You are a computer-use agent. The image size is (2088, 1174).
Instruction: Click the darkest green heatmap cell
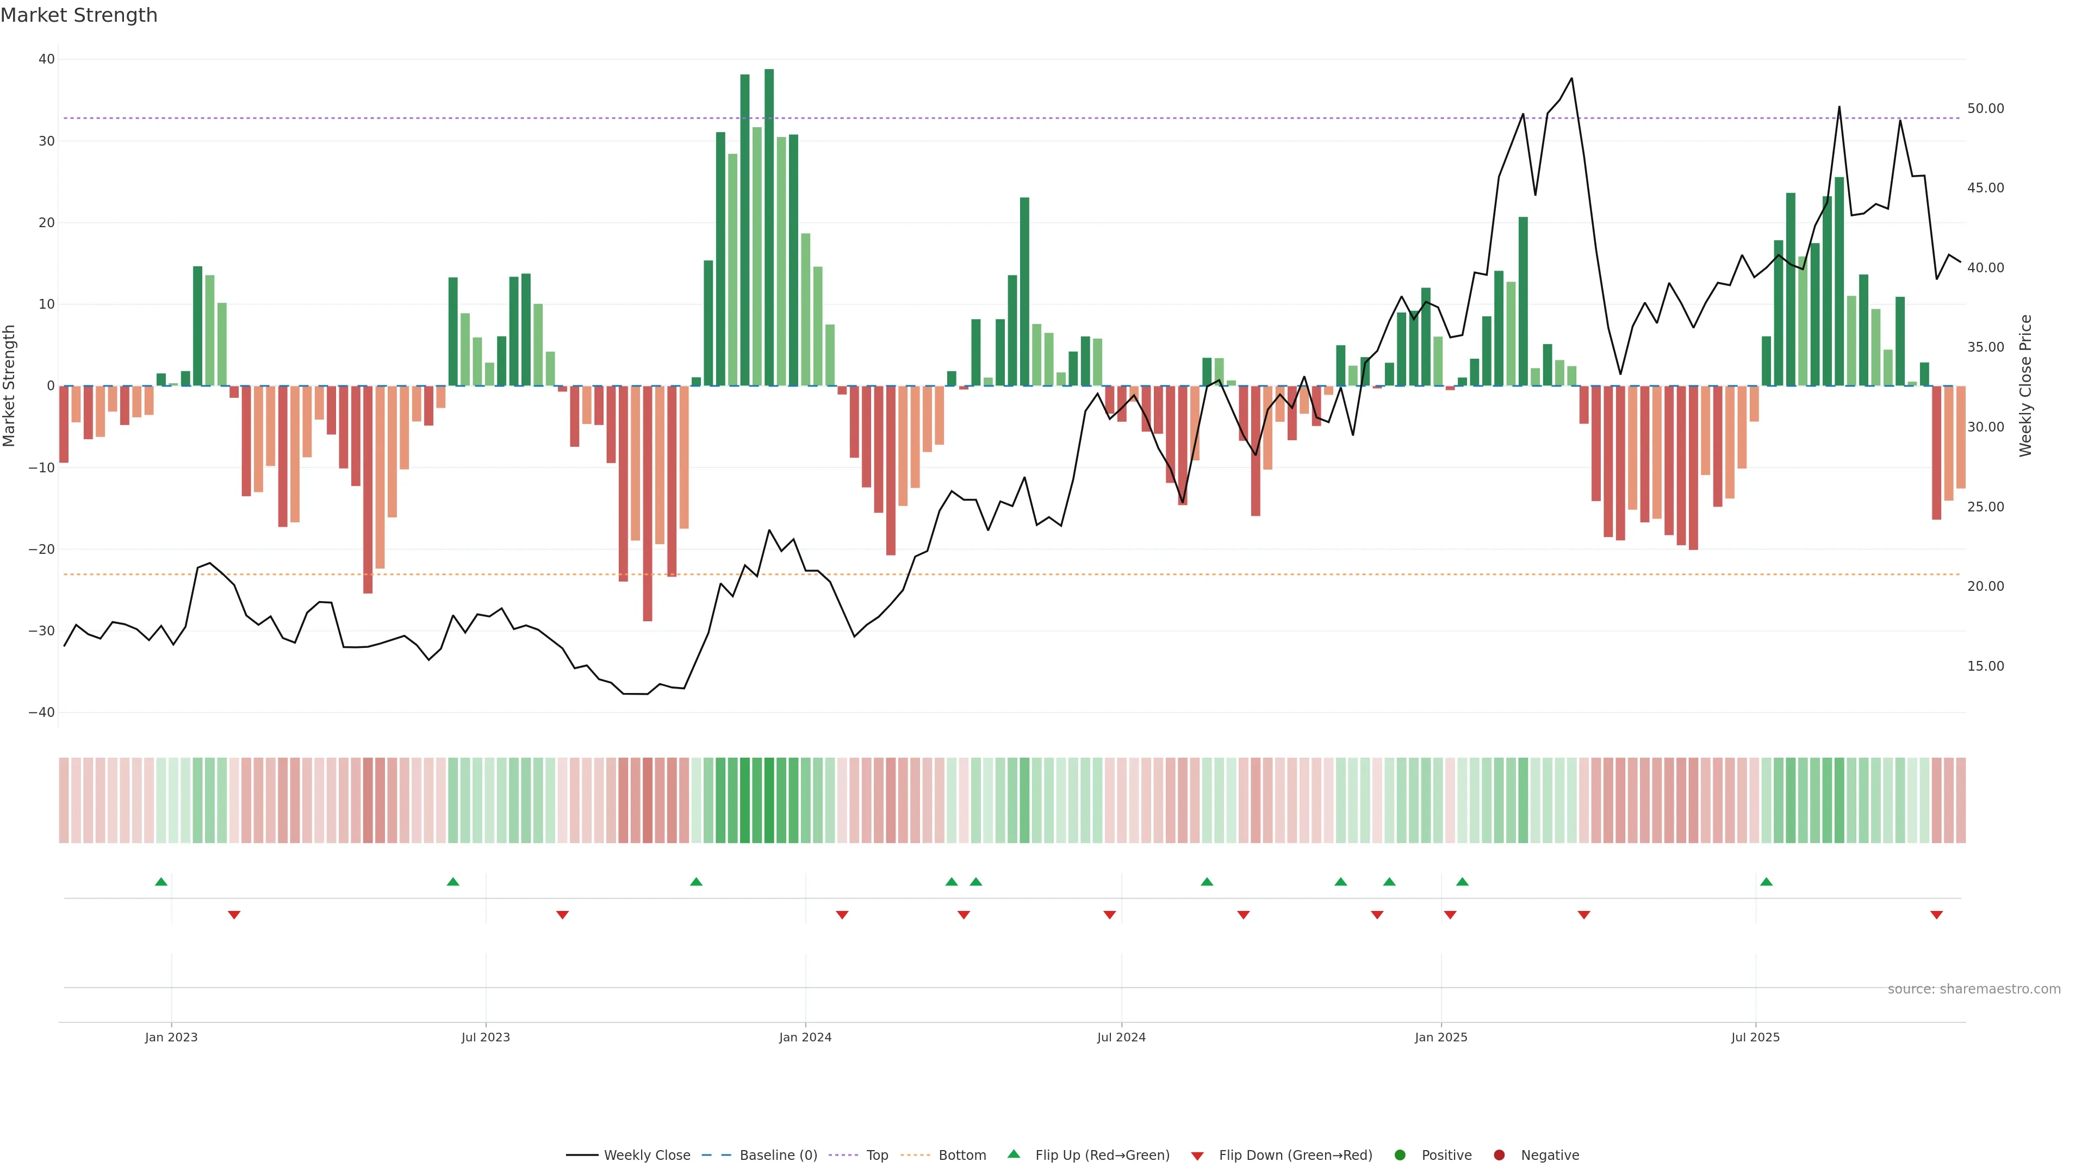[769, 801]
